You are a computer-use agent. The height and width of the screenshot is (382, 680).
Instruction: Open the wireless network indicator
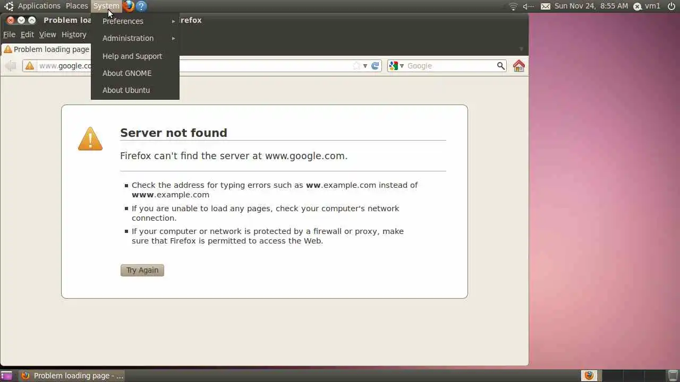513,6
